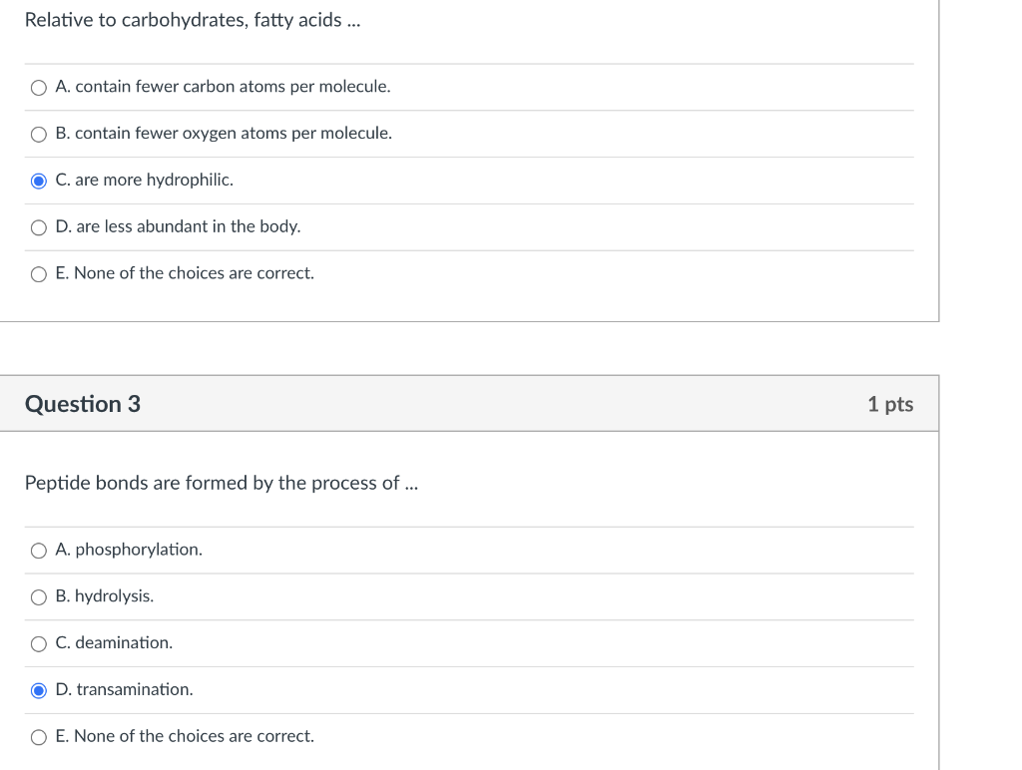The height and width of the screenshot is (770, 1022).
Task: Click the peptide bonds question prompt text
Action: (x=221, y=483)
